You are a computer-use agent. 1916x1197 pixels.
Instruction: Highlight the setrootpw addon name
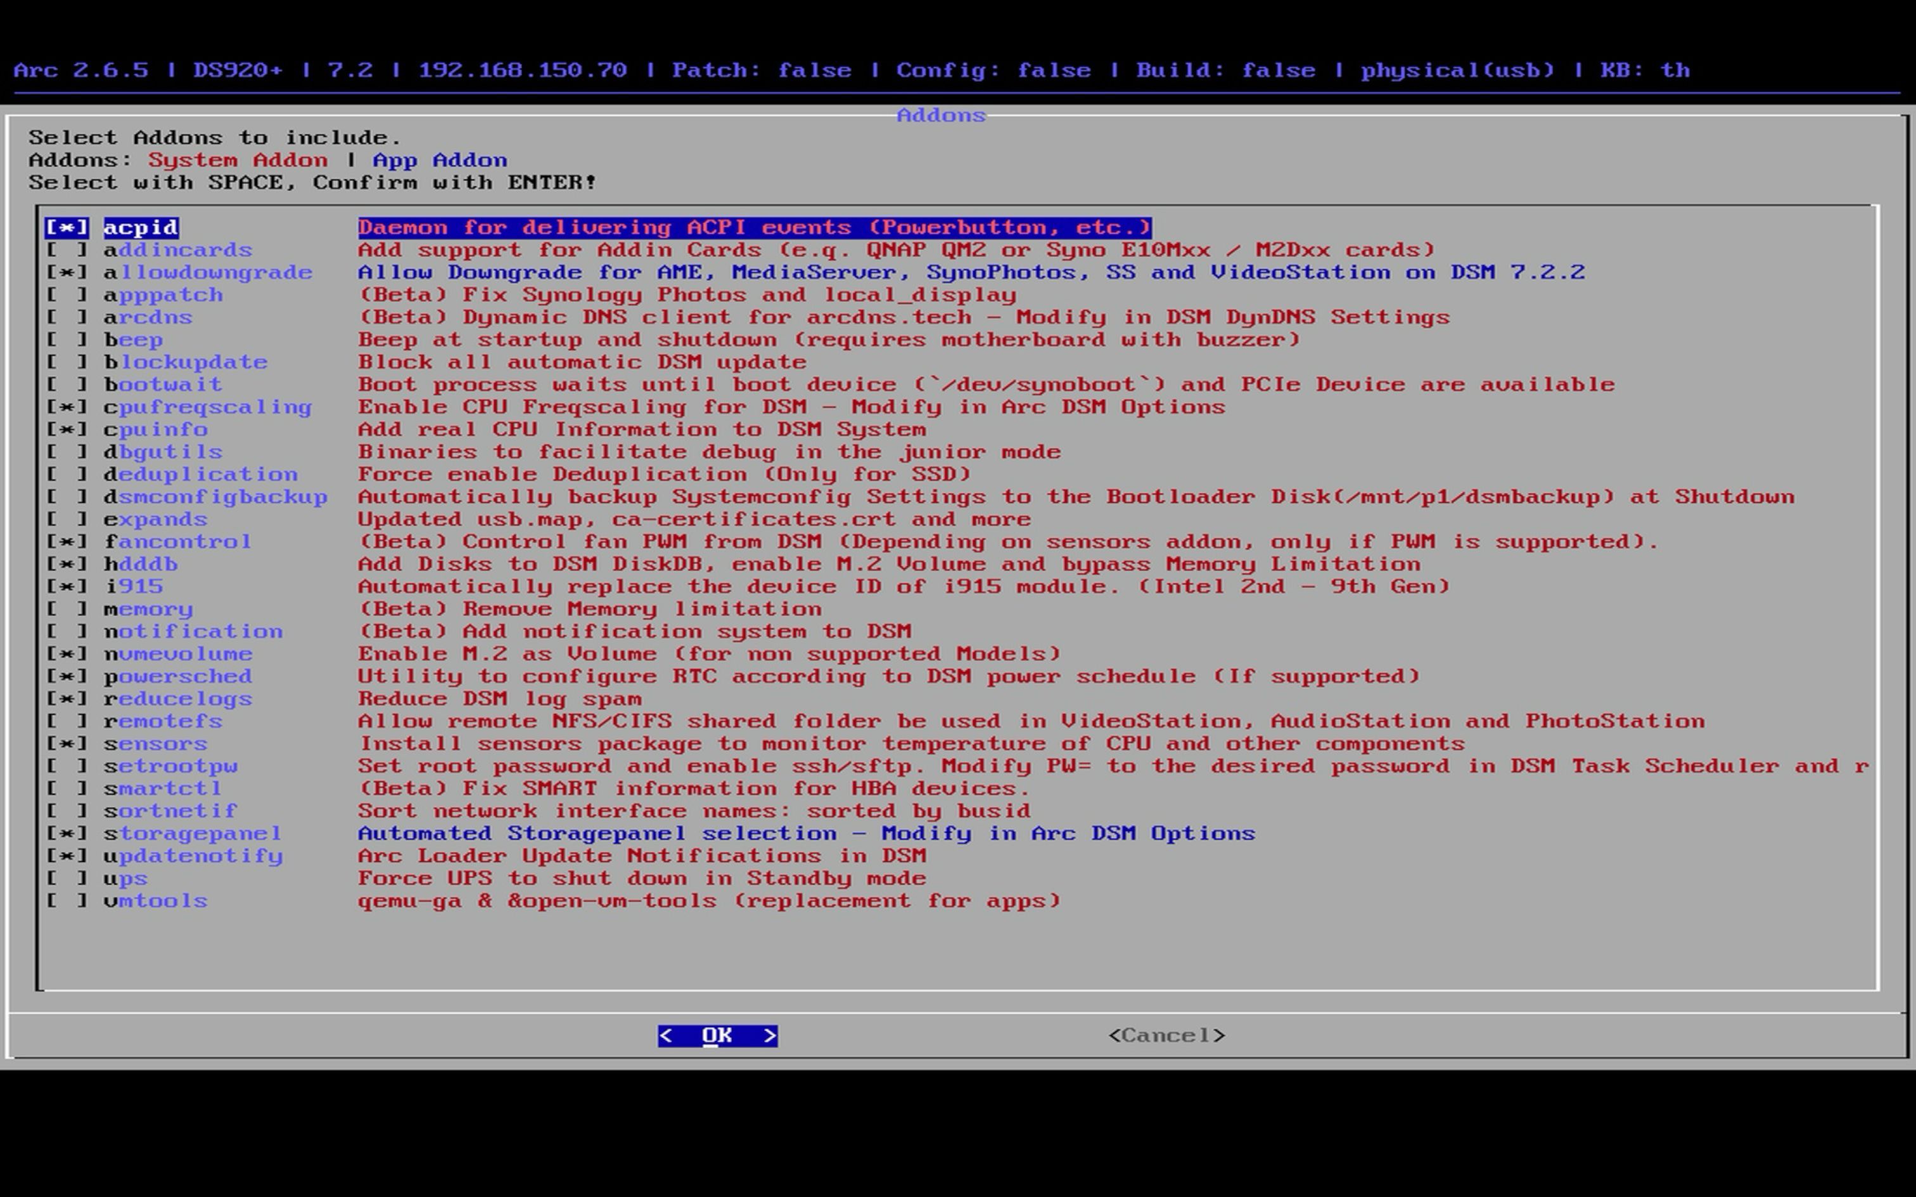click(170, 766)
